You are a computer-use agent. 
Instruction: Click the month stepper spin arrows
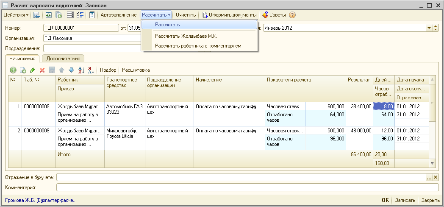coord(436,28)
